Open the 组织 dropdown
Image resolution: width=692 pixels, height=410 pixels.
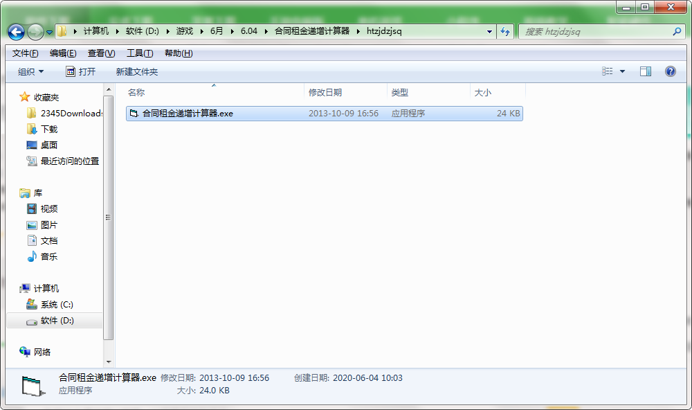[x=30, y=71]
